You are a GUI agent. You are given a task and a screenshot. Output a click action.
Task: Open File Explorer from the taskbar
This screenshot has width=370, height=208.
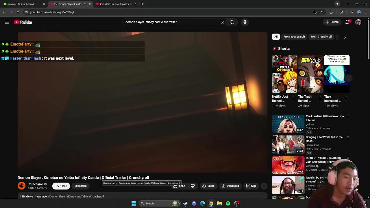coord(219,203)
